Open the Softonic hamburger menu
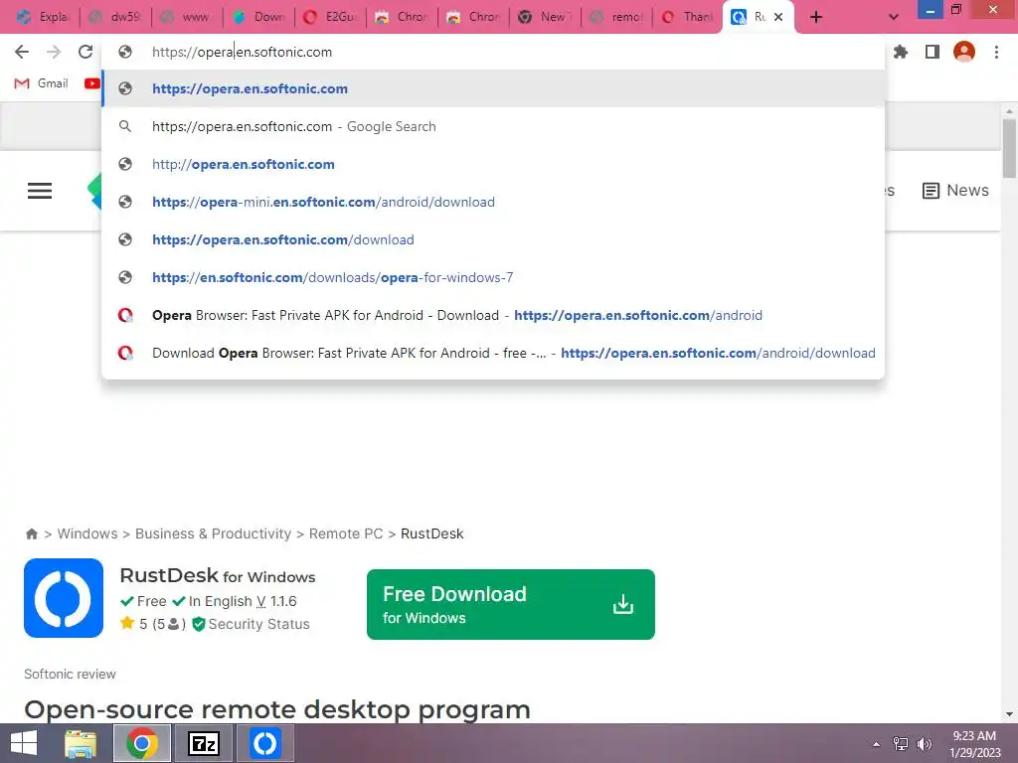The height and width of the screenshot is (763, 1018). (40, 190)
